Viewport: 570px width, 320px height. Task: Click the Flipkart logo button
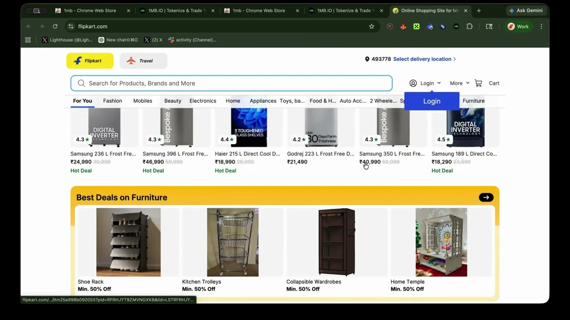tap(90, 61)
